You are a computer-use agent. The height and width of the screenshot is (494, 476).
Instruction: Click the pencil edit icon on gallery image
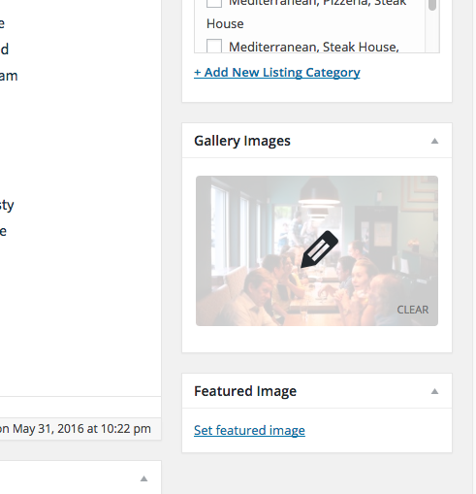point(319,249)
